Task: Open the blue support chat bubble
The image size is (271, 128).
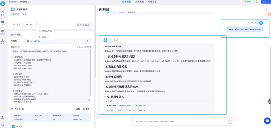Action: pyautogui.click(x=267, y=121)
